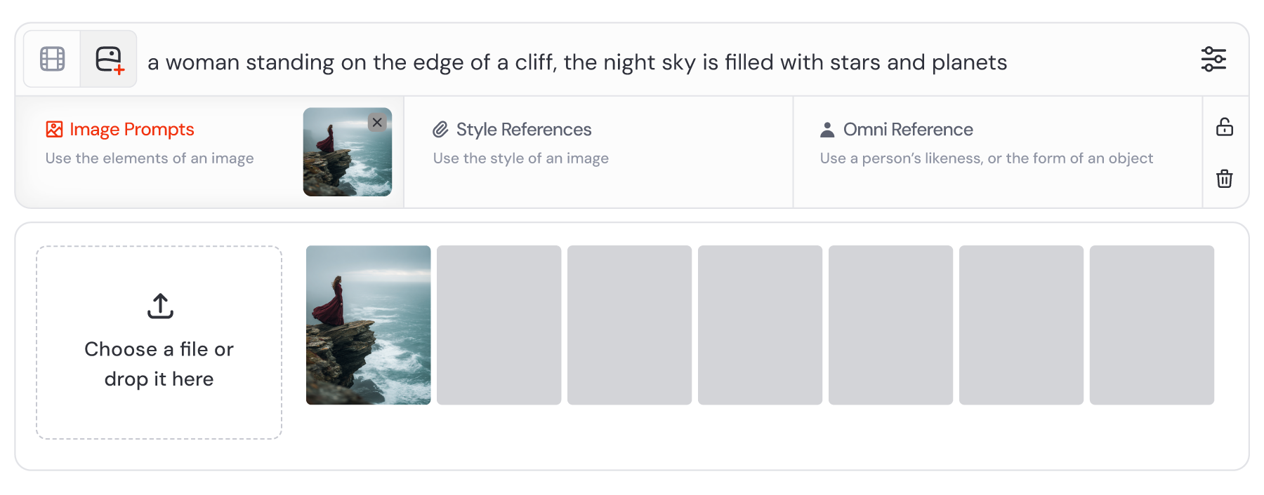Click Choose a file or drop it here
Image resolution: width=1264 pixels, height=495 pixels.
click(159, 364)
